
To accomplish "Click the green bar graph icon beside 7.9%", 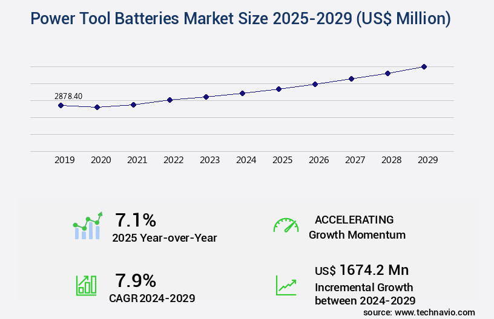I will [x=85, y=285].
